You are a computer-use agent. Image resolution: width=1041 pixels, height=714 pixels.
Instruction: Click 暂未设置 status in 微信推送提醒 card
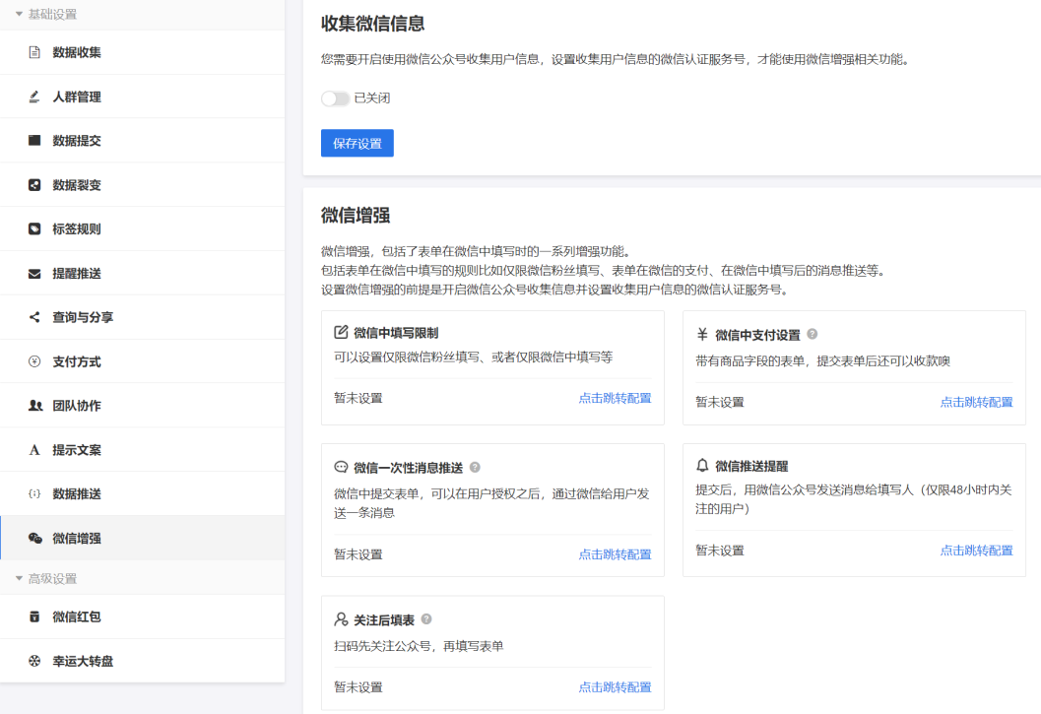(x=720, y=550)
